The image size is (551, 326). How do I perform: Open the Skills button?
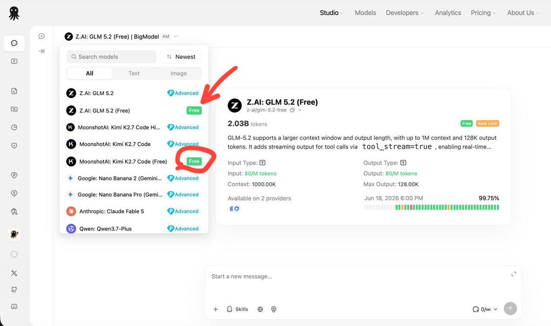[237, 309]
